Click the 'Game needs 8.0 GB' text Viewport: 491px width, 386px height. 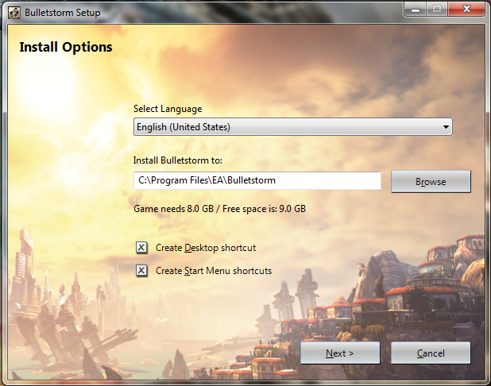pyautogui.click(x=173, y=209)
